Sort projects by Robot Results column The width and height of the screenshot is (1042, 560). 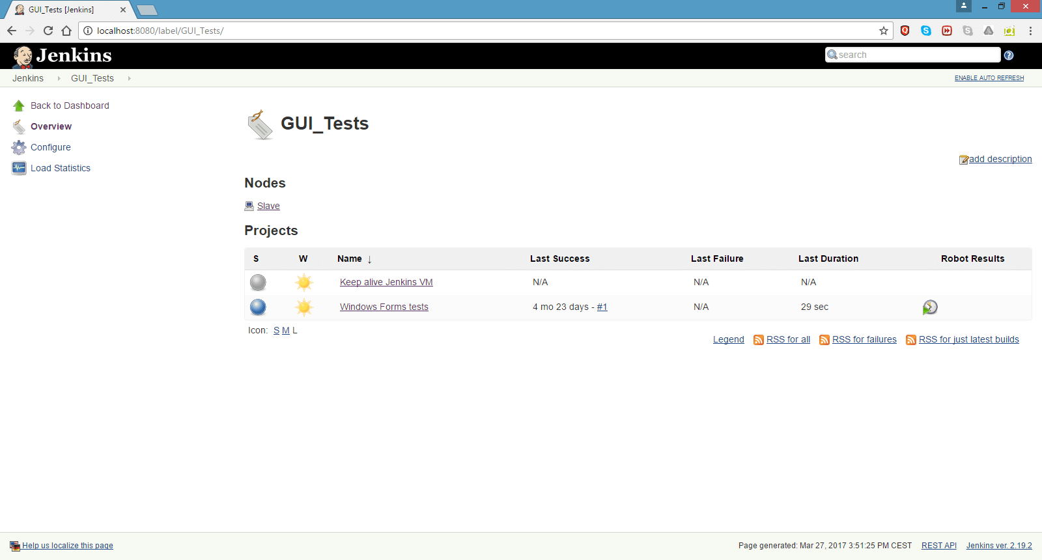click(x=972, y=259)
